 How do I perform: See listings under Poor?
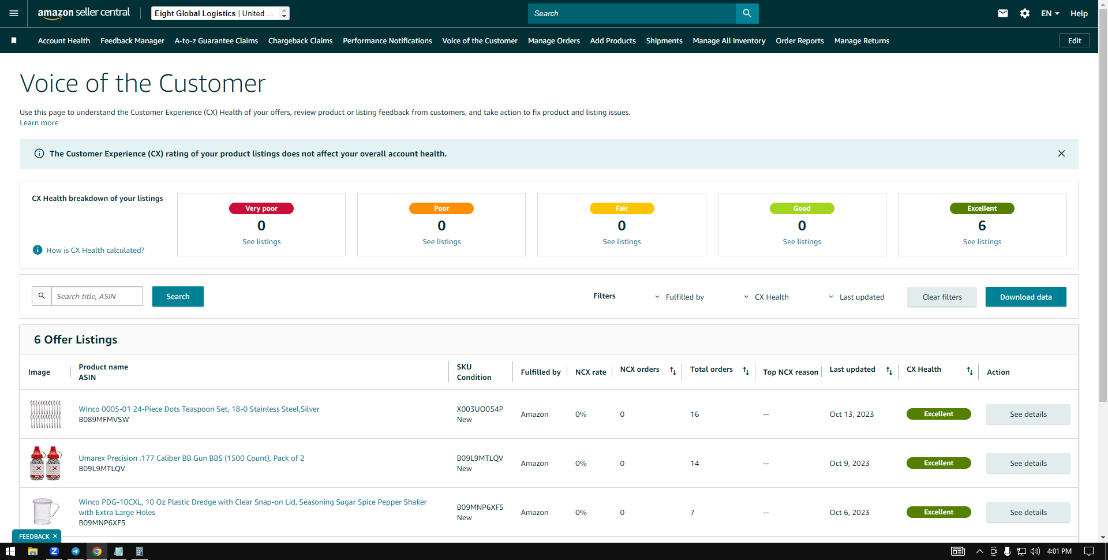point(441,241)
